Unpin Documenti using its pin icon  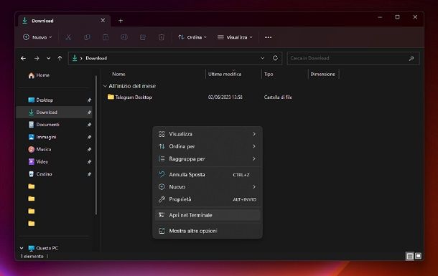tap(89, 125)
